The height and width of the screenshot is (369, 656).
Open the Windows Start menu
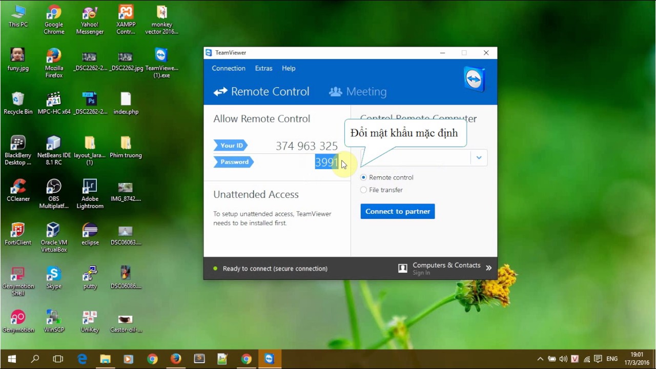[11, 359]
